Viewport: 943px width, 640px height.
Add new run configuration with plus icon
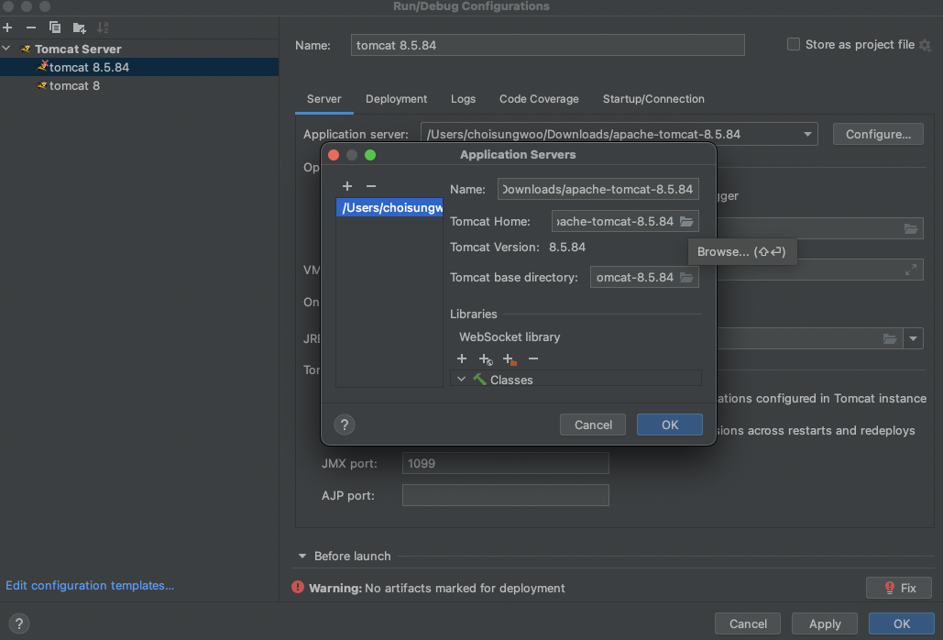(x=7, y=28)
